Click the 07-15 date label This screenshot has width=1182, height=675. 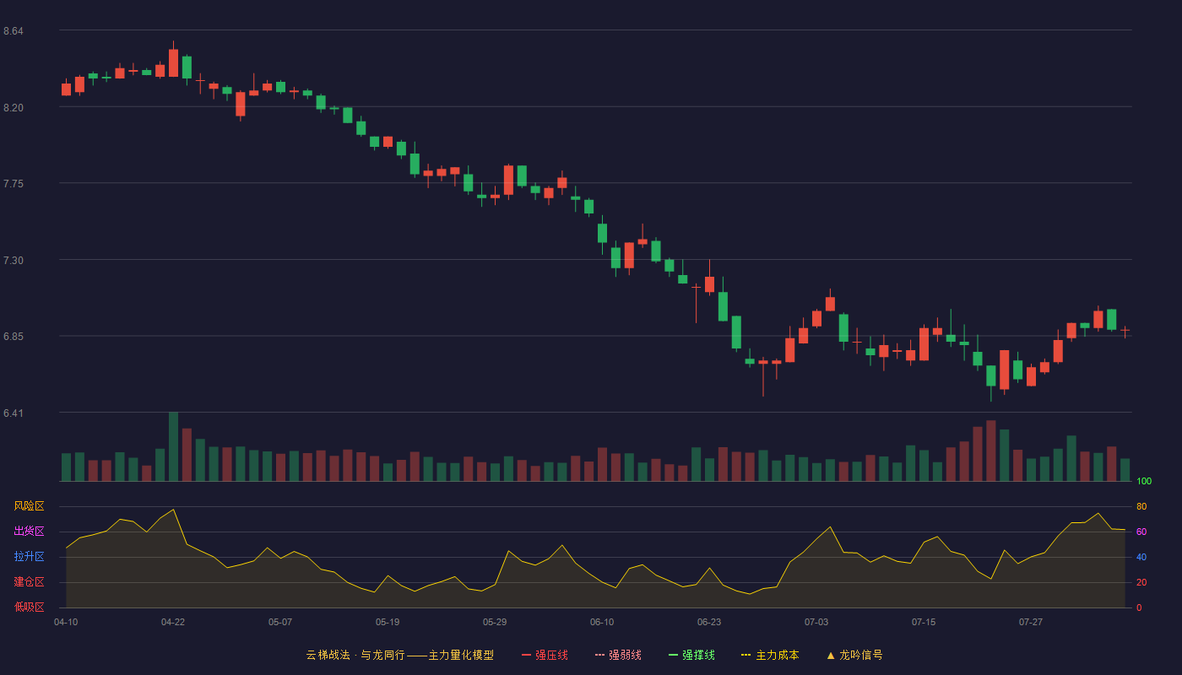(x=924, y=622)
